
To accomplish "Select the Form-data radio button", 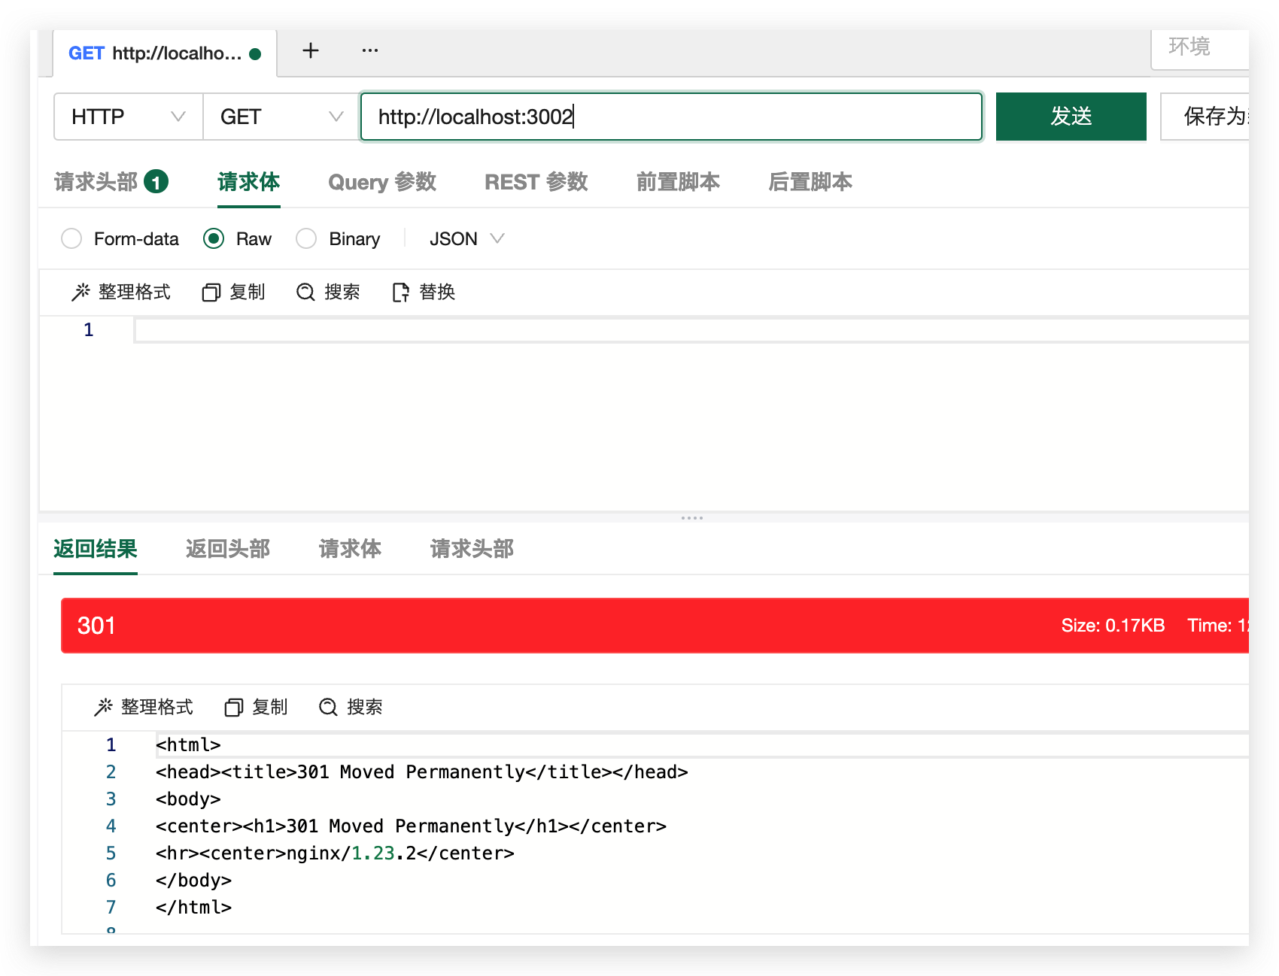I will (71, 238).
